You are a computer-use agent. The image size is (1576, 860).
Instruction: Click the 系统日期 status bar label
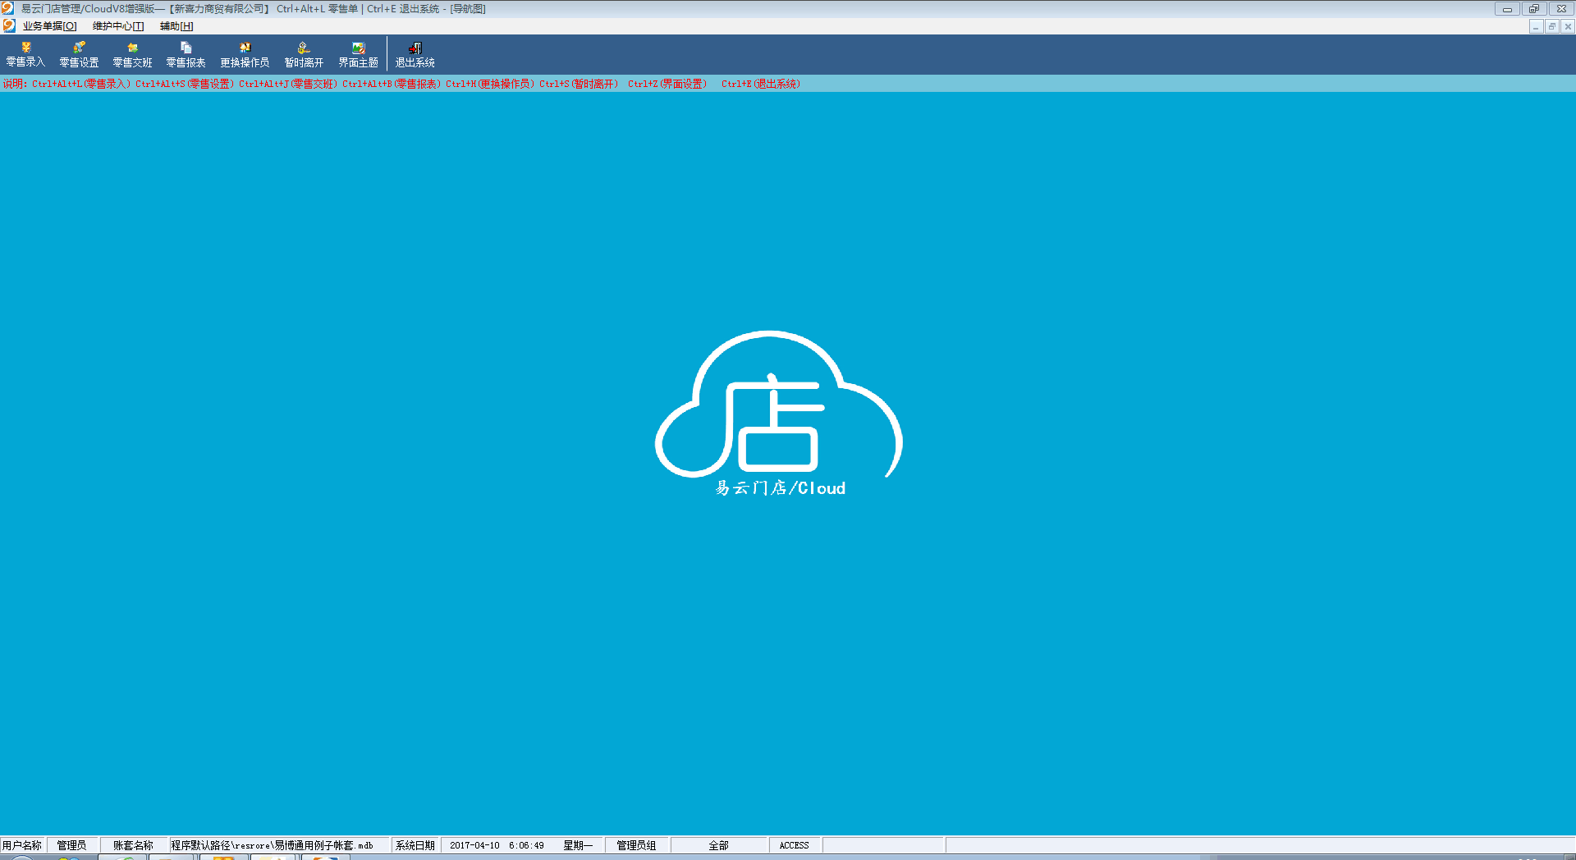[415, 845]
